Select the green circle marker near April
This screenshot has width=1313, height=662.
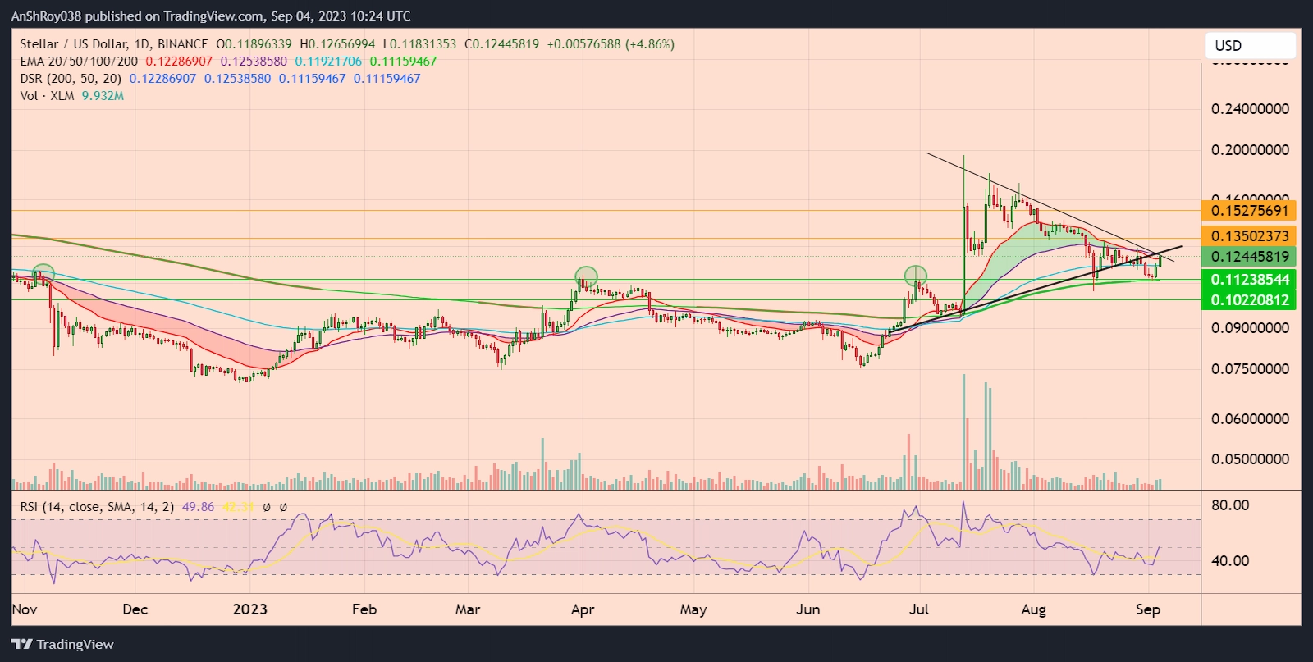(x=586, y=276)
